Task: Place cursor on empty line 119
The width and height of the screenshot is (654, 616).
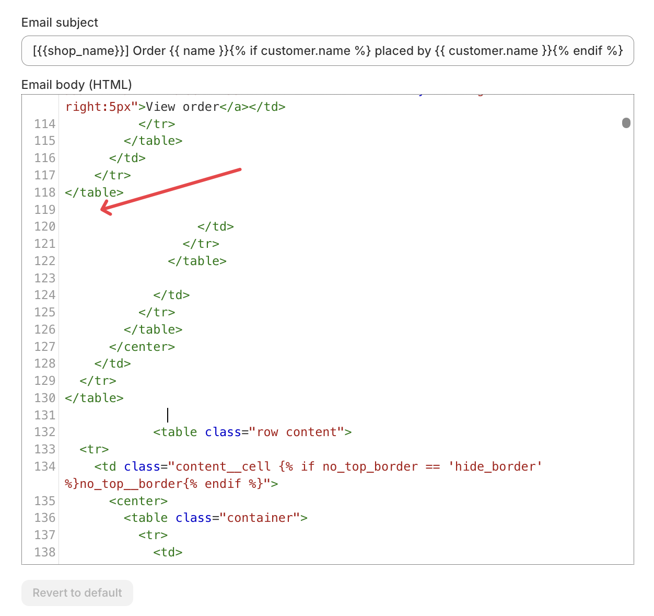Action: coord(345,210)
